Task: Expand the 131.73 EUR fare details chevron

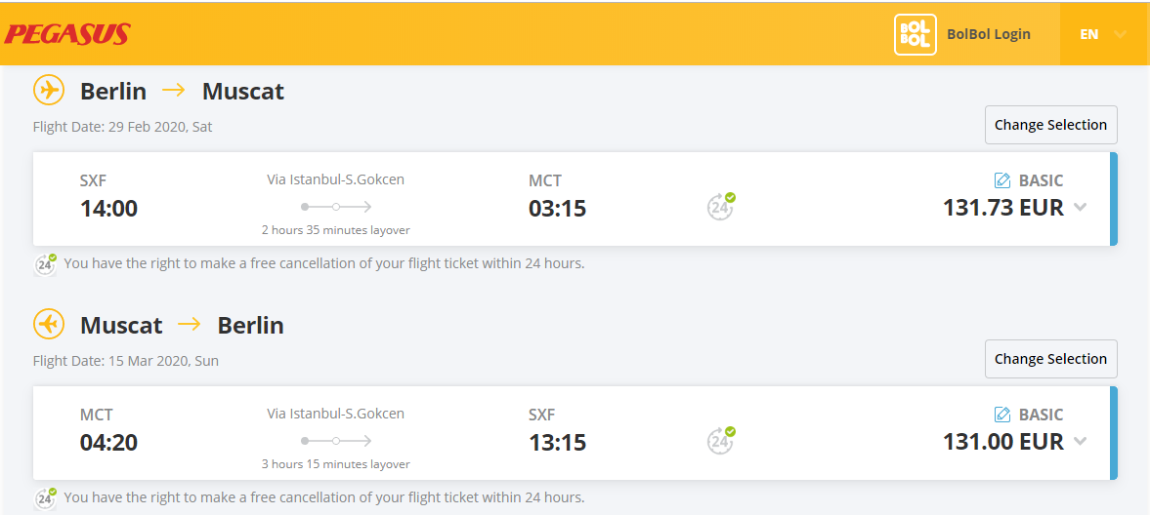Action: (x=1080, y=208)
